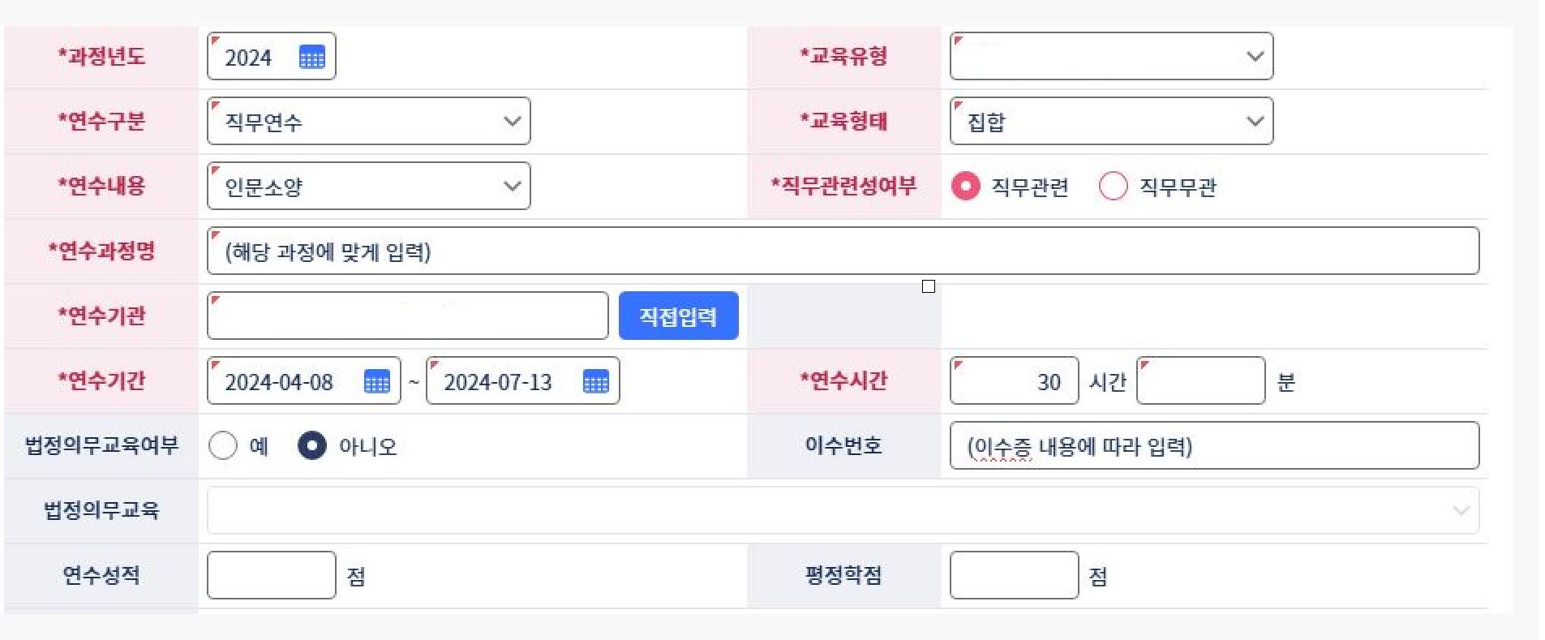Click the 연수성적 score input box
1545x640 pixels.
click(271, 574)
